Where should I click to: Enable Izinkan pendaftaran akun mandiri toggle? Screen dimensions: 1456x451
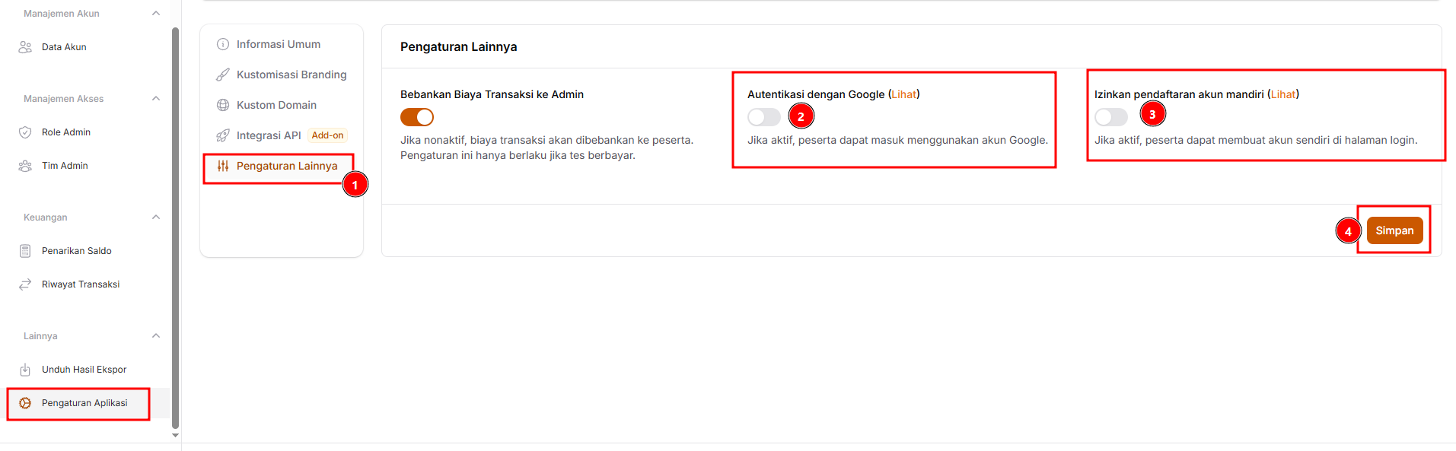(1111, 117)
